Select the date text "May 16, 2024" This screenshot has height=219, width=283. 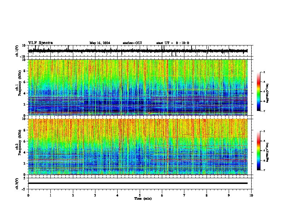(100, 43)
